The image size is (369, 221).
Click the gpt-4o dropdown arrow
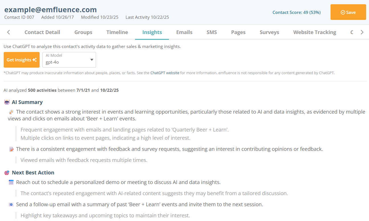pos(92,60)
